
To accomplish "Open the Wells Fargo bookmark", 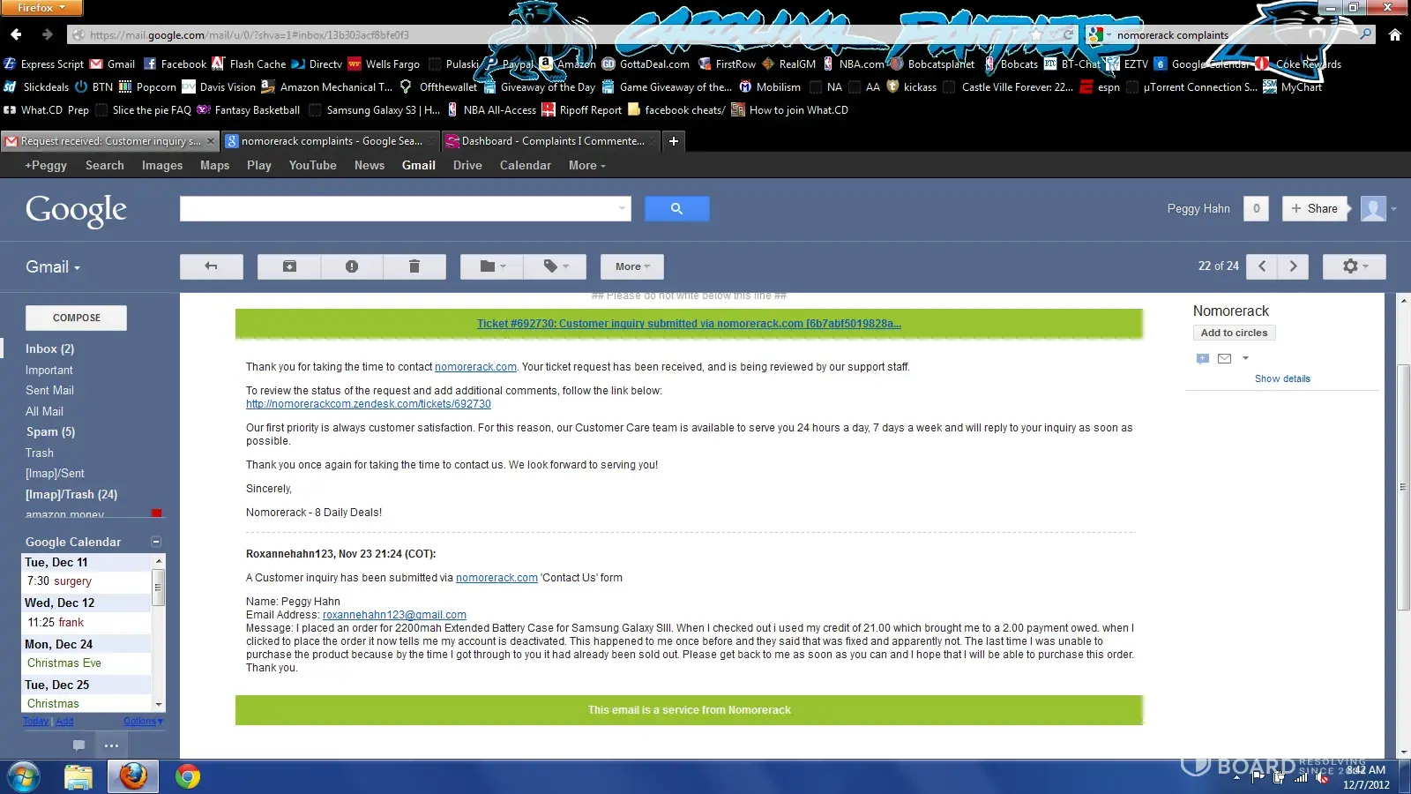I will click(x=384, y=64).
